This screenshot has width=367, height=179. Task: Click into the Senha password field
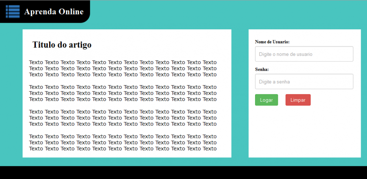tap(304, 82)
